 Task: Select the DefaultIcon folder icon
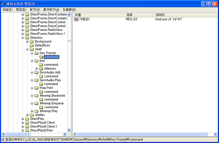tap(32, 45)
